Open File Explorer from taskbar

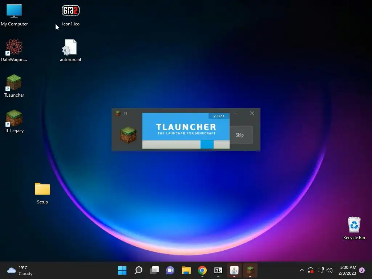186,270
